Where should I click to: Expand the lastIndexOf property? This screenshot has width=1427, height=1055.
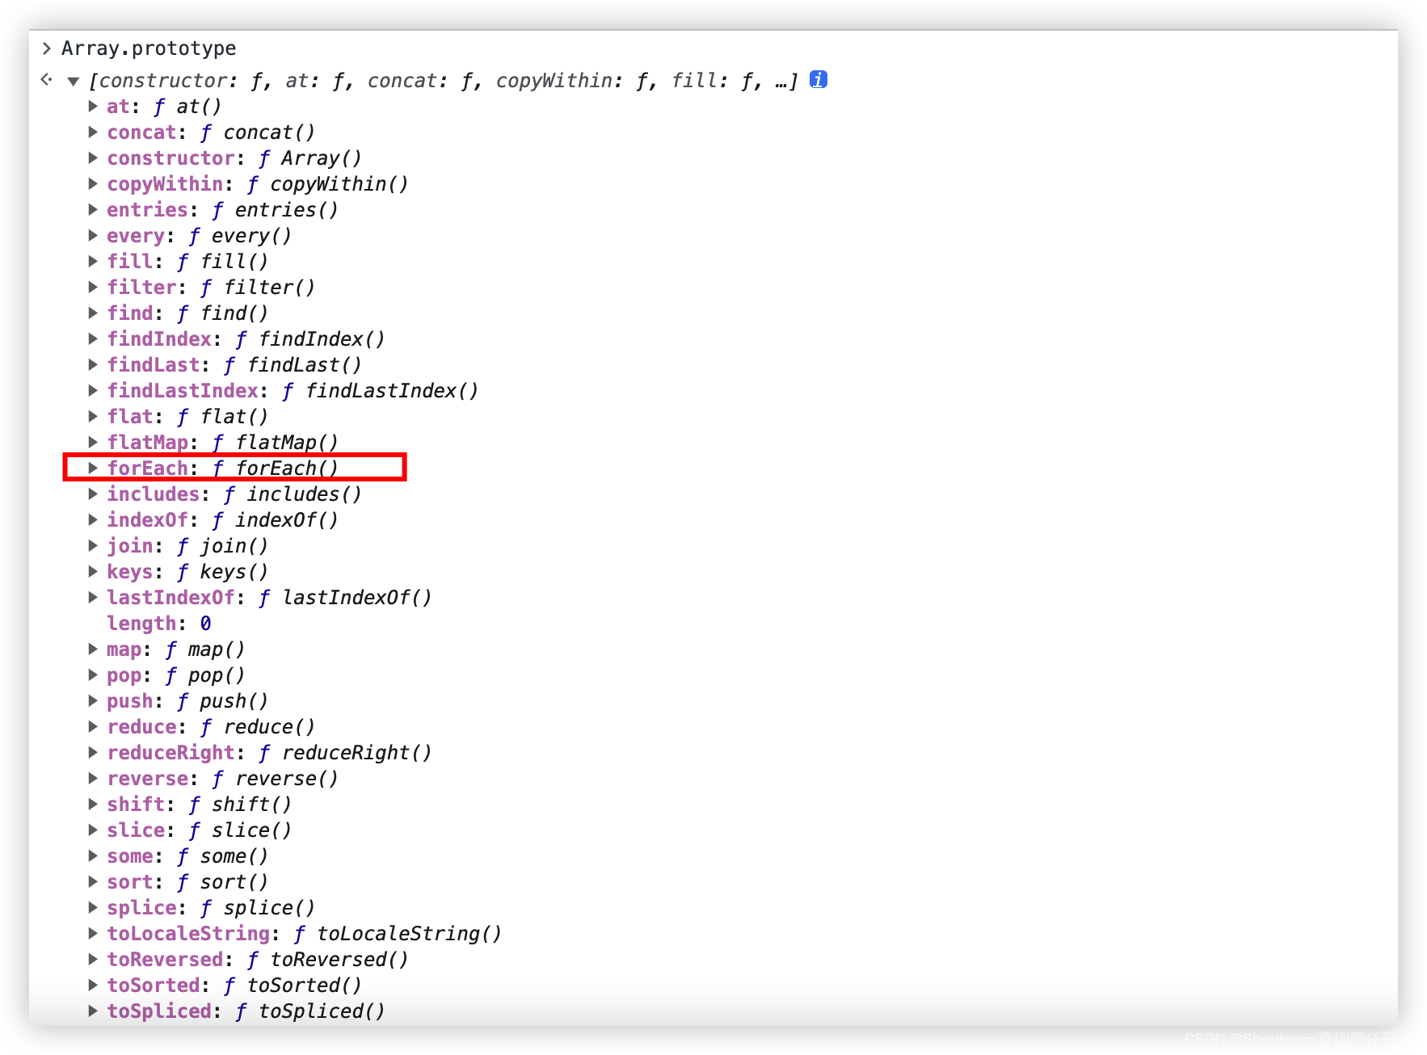(93, 597)
